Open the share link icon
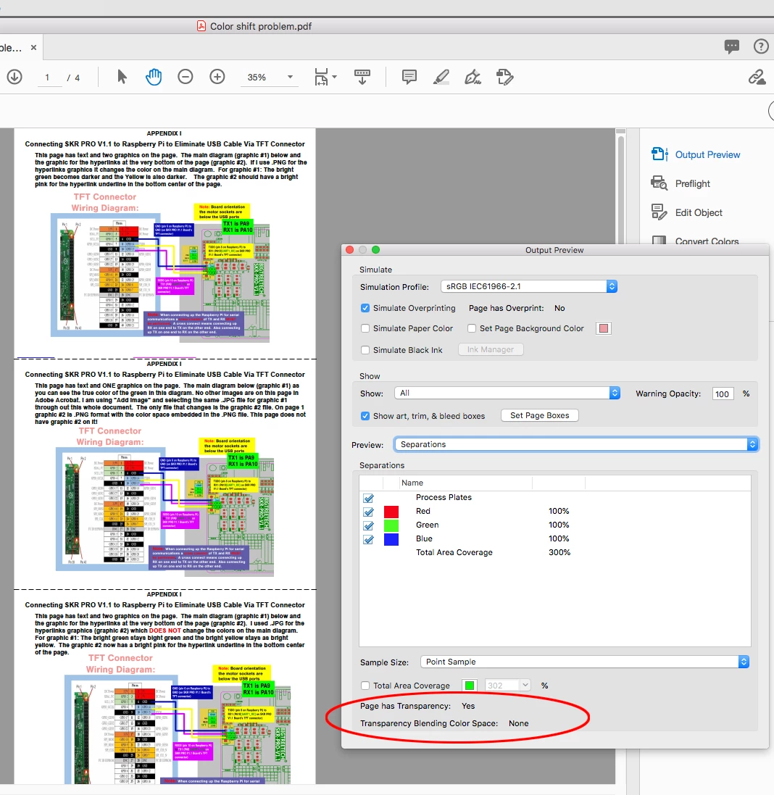This screenshot has height=795, width=774. (757, 77)
